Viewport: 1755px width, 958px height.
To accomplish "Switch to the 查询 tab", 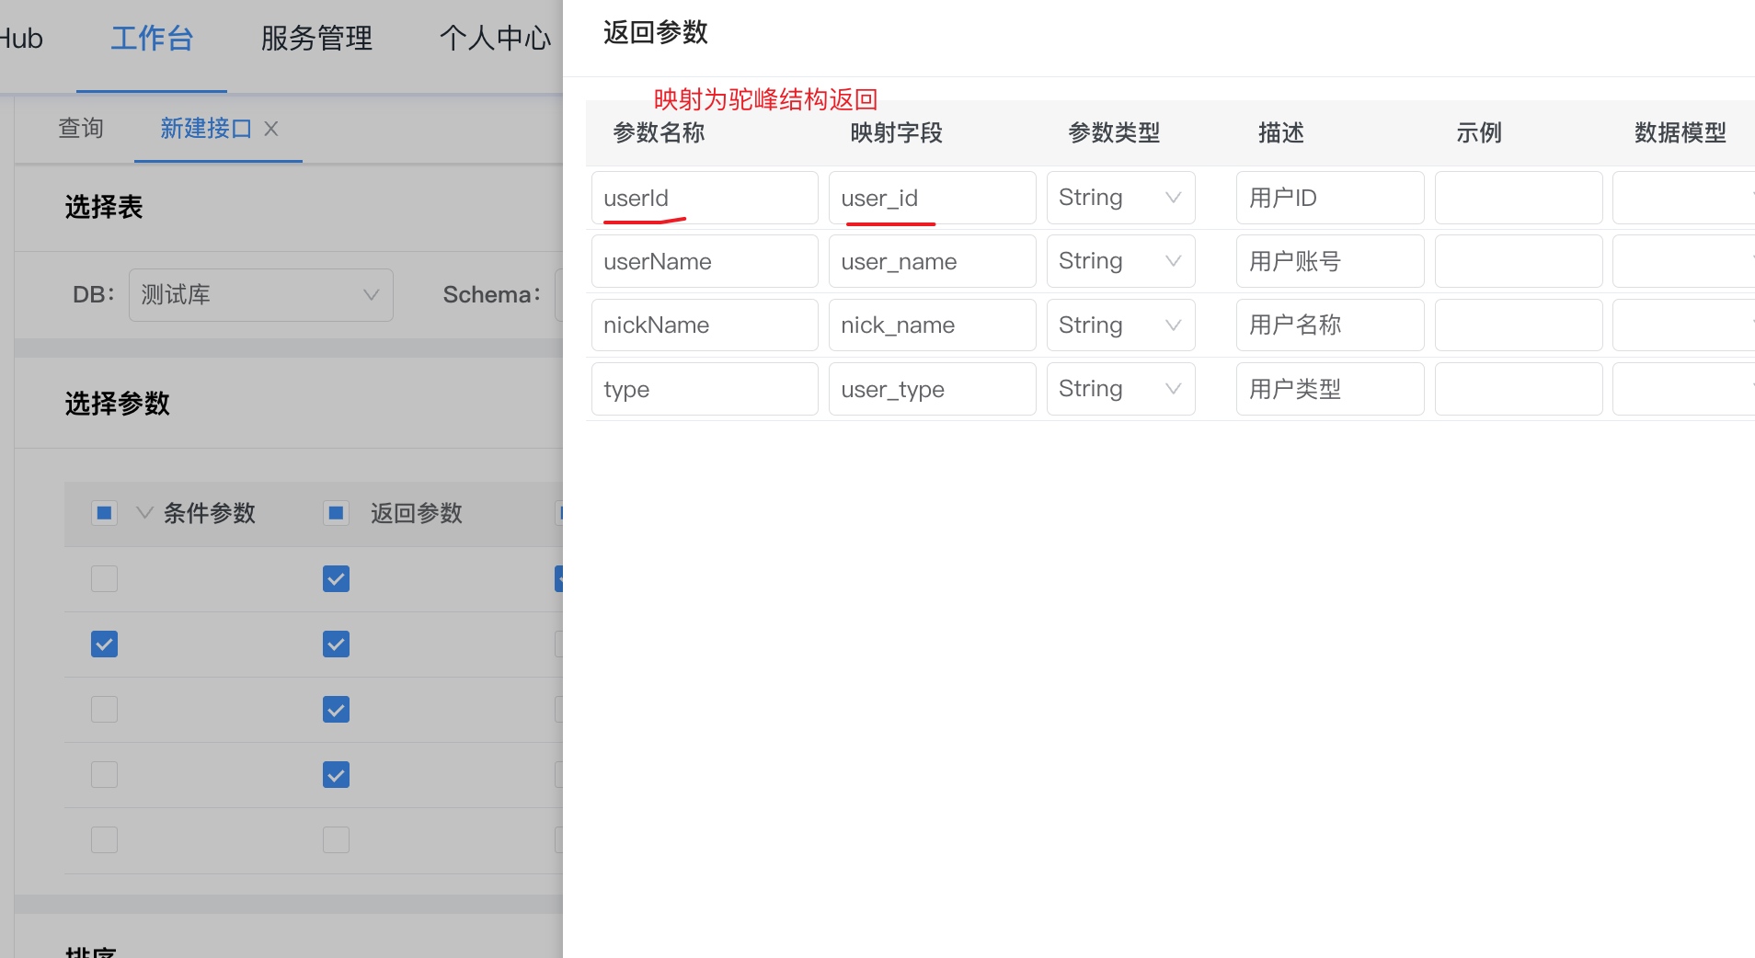I will pos(81,129).
